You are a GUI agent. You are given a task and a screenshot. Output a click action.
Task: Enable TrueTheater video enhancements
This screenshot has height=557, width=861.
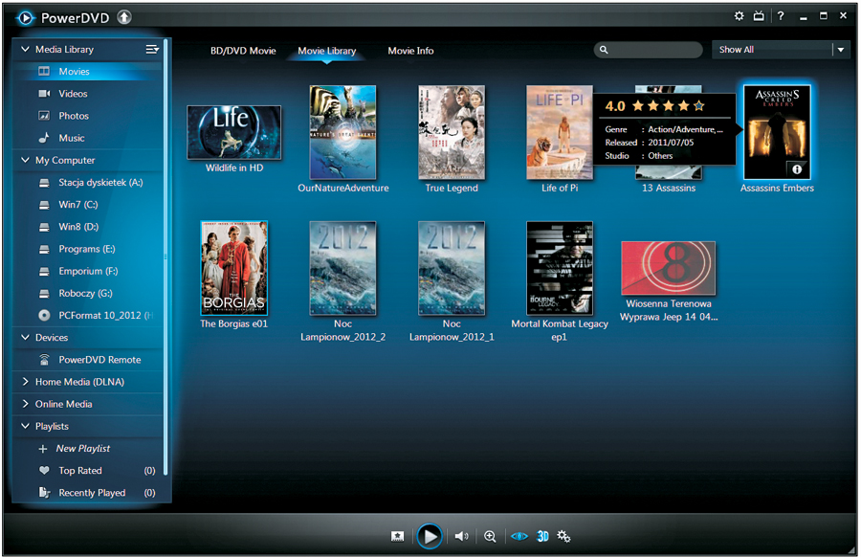(518, 536)
